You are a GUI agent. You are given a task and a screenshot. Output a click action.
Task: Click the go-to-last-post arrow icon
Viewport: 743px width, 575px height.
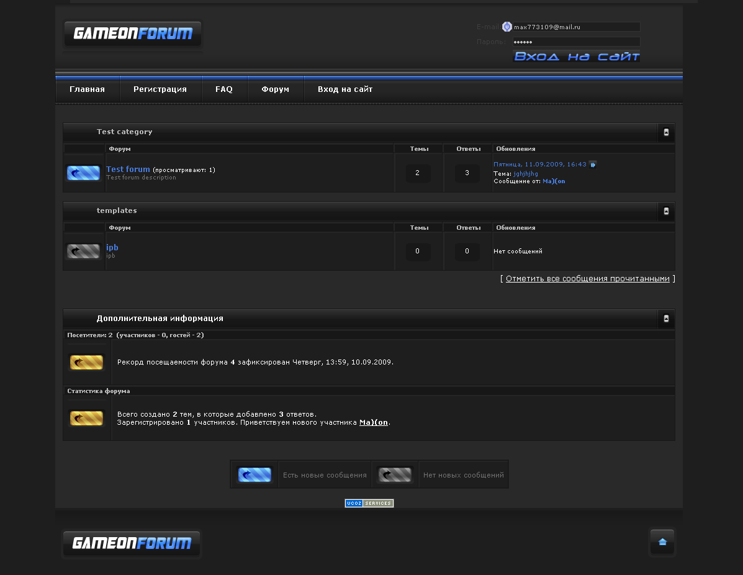pos(593,165)
